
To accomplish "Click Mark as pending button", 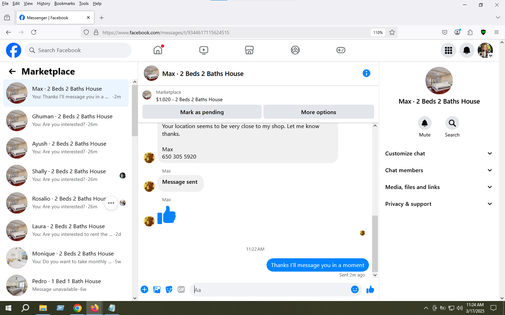I will (202, 112).
